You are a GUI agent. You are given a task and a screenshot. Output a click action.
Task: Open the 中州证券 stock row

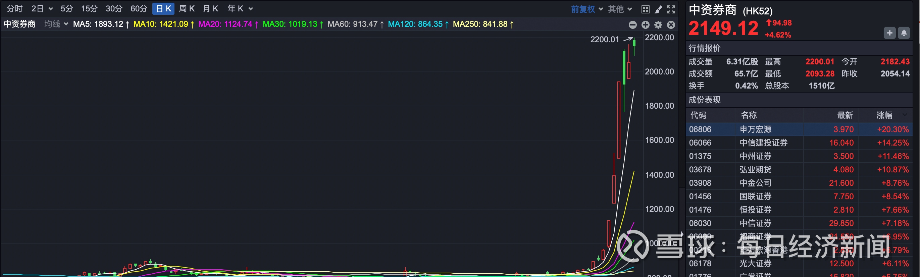coord(799,156)
